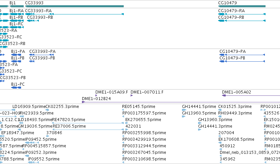Click the CG10479-PB protein feature
The width and height of the screenshot is (280, 164).
[242, 61]
